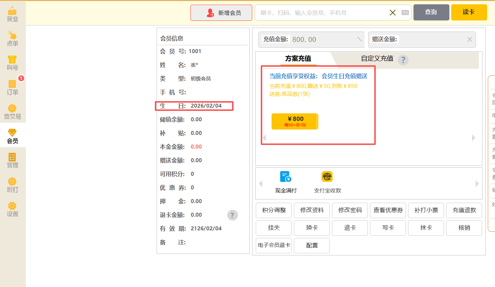
Task: Open the 营业 sidebar icon
Action: click(x=12, y=14)
